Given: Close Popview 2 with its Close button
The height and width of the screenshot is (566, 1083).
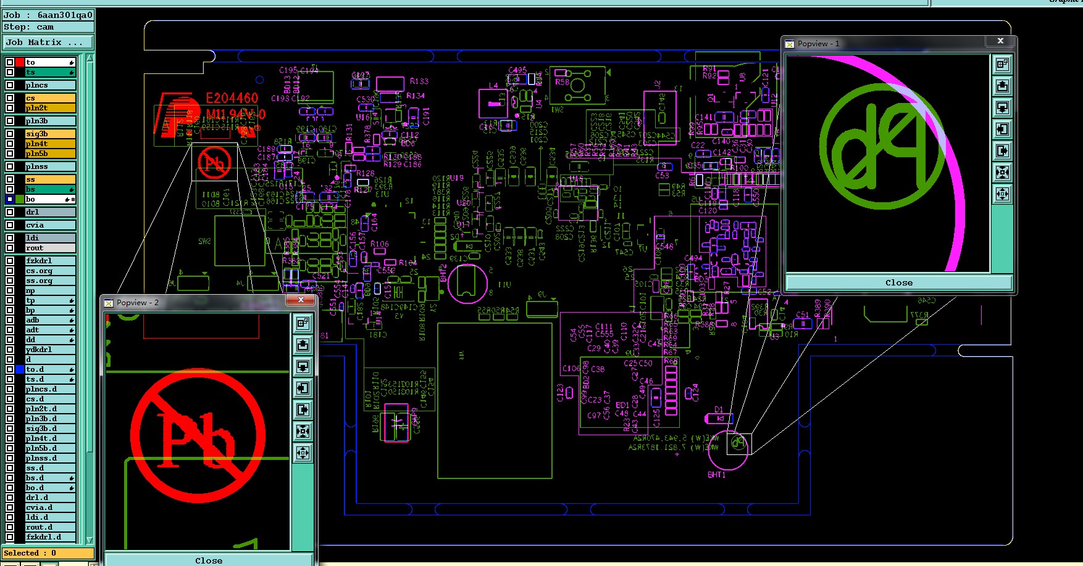Looking at the screenshot, I should [209, 560].
